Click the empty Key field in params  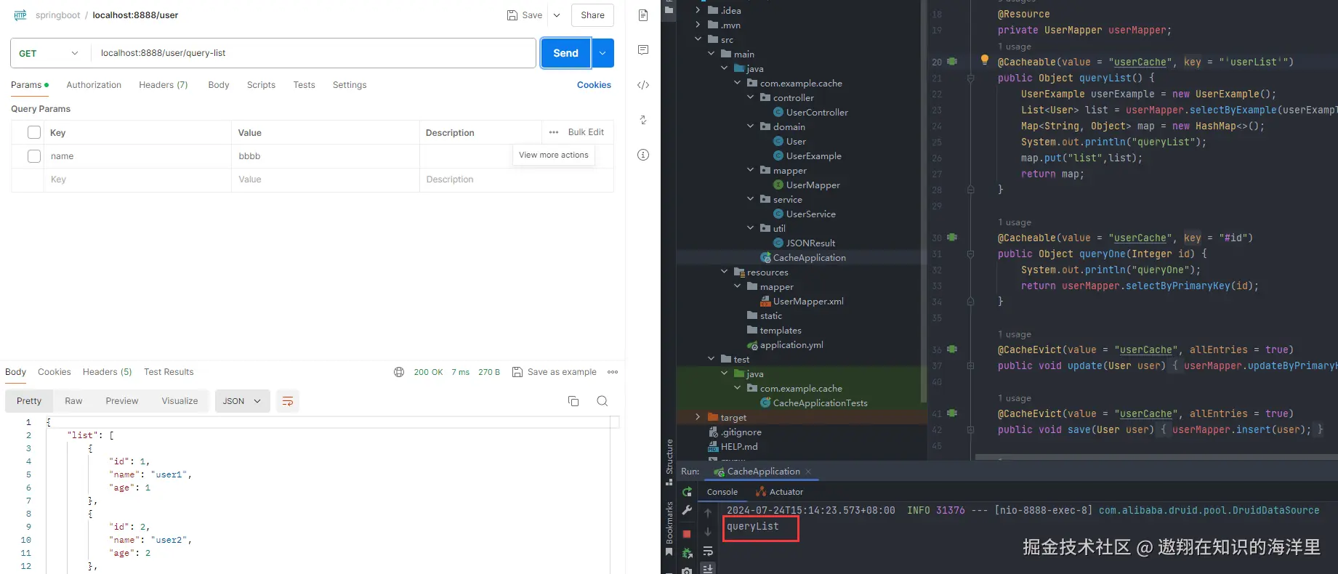pyautogui.click(x=138, y=179)
